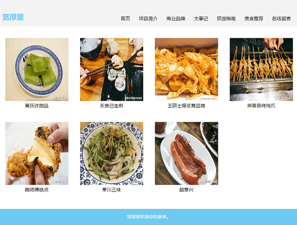The width and height of the screenshot is (297, 225).
Task: Open the 在线留言 page
Action: pyautogui.click(x=281, y=19)
